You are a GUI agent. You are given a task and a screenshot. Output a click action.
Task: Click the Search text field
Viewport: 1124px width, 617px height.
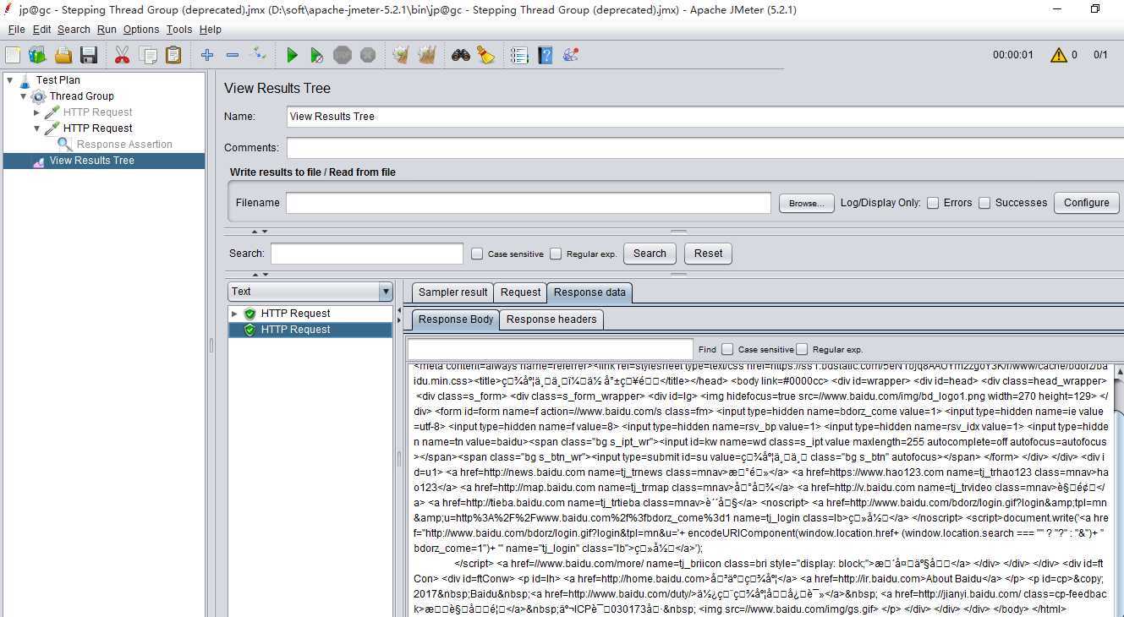tap(367, 254)
